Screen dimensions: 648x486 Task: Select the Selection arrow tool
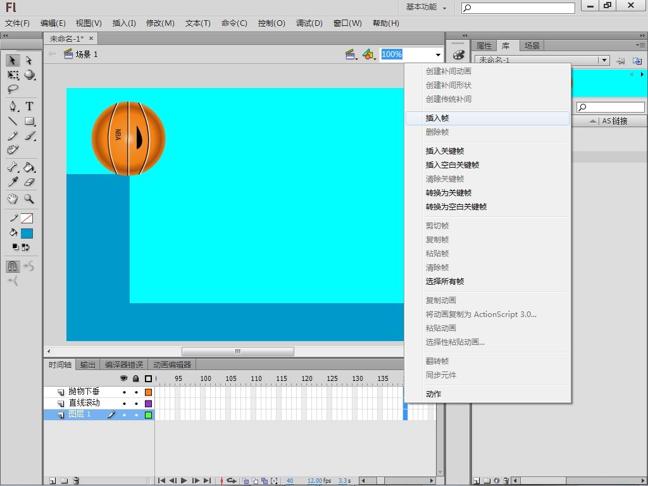[13, 60]
